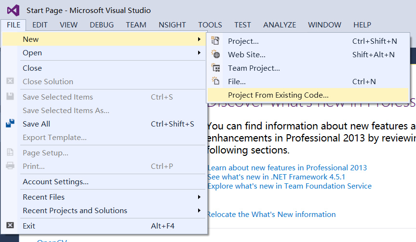
Task: Choose Save Selected Items As entry
Action: tap(105, 110)
